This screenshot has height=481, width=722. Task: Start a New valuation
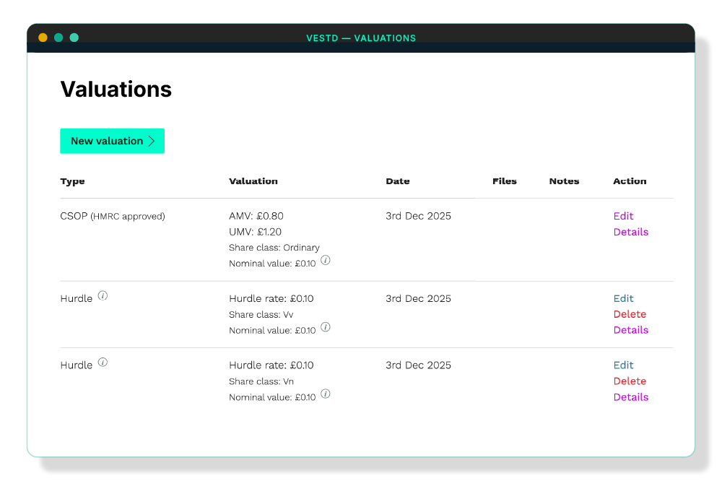[113, 141]
